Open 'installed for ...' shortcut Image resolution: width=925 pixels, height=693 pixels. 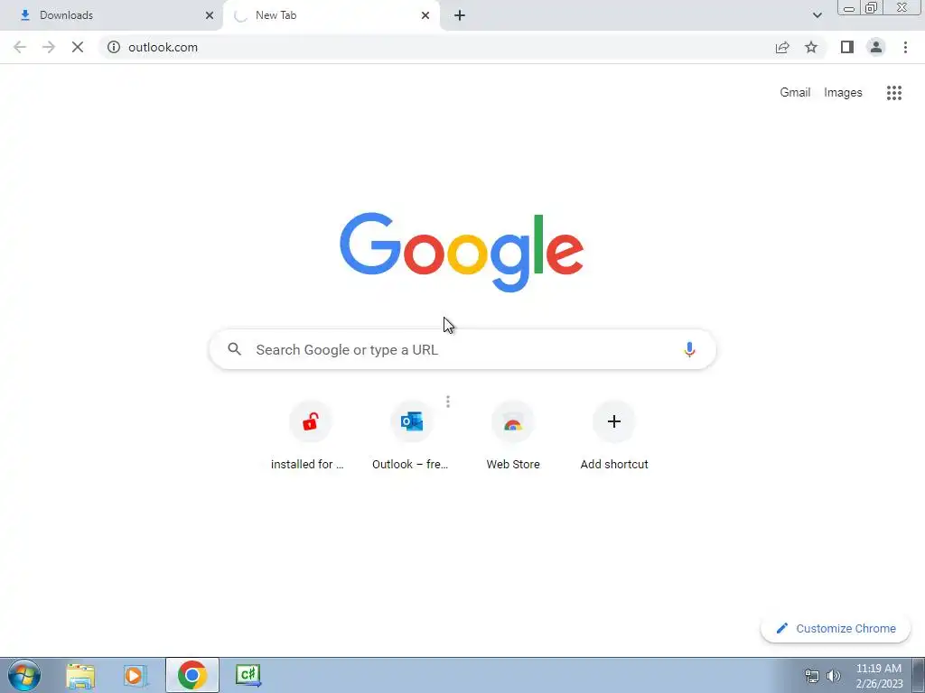[x=311, y=436]
